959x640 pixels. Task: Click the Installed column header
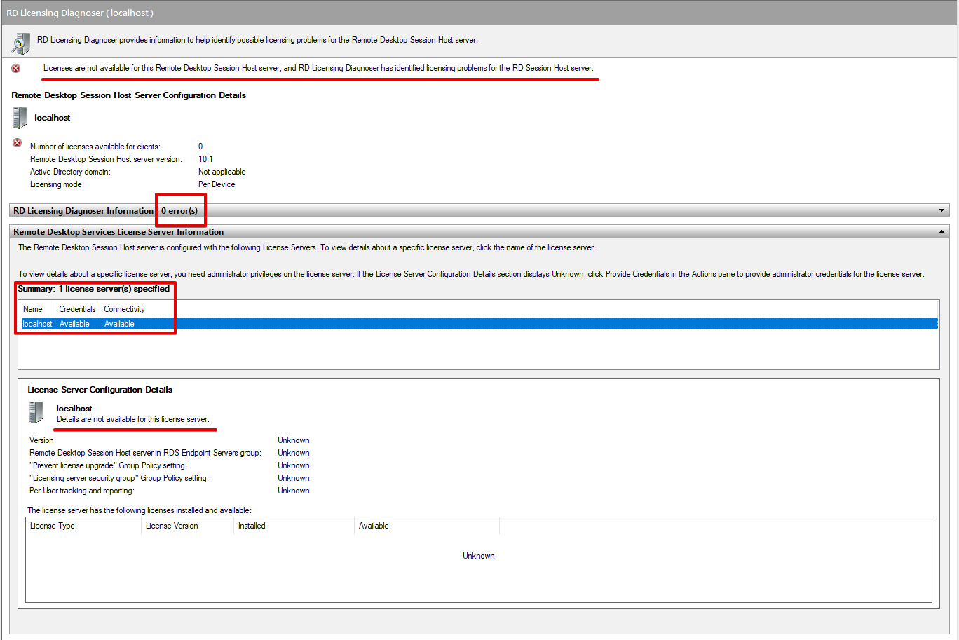click(x=252, y=526)
